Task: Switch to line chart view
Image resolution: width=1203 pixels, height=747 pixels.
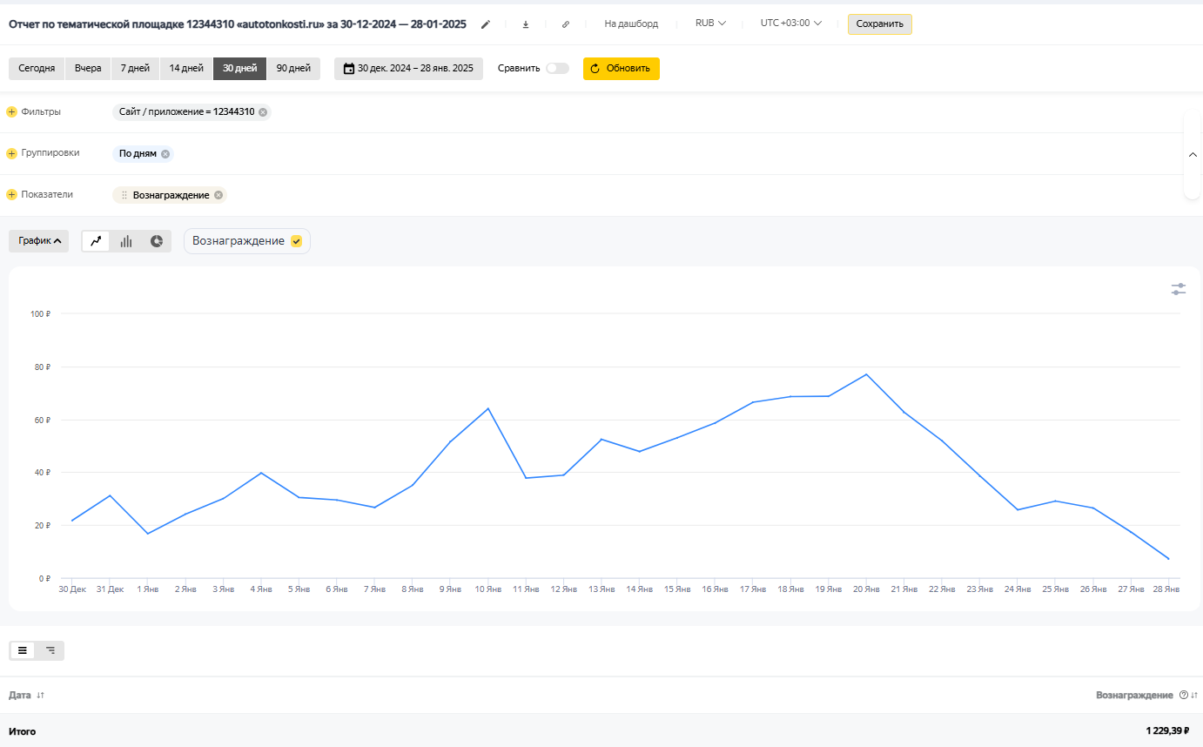Action: point(97,241)
